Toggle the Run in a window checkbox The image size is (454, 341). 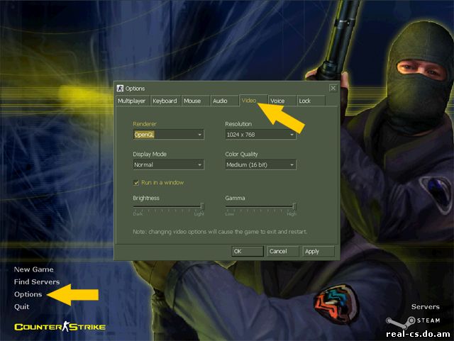tap(136, 183)
